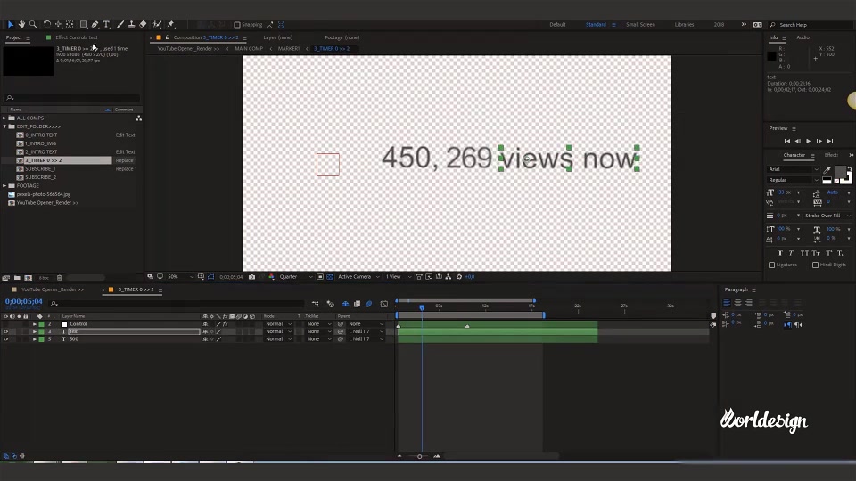The height and width of the screenshot is (481, 856).
Task: Enable the Ligatures checkbox
Action: tap(772, 265)
